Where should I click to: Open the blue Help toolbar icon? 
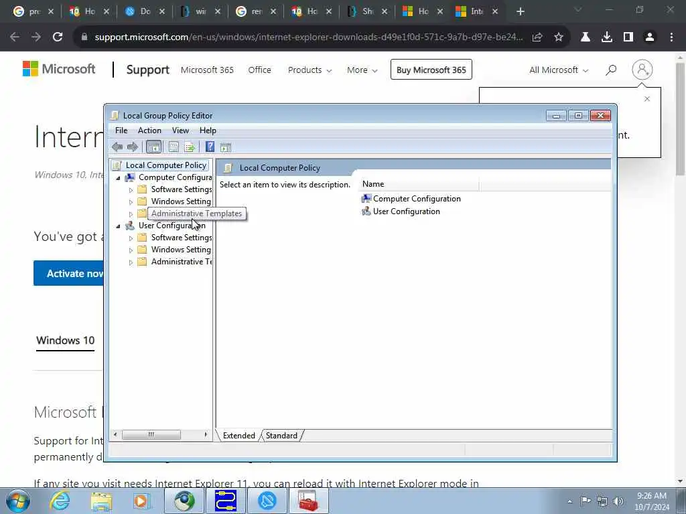tap(210, 147)
